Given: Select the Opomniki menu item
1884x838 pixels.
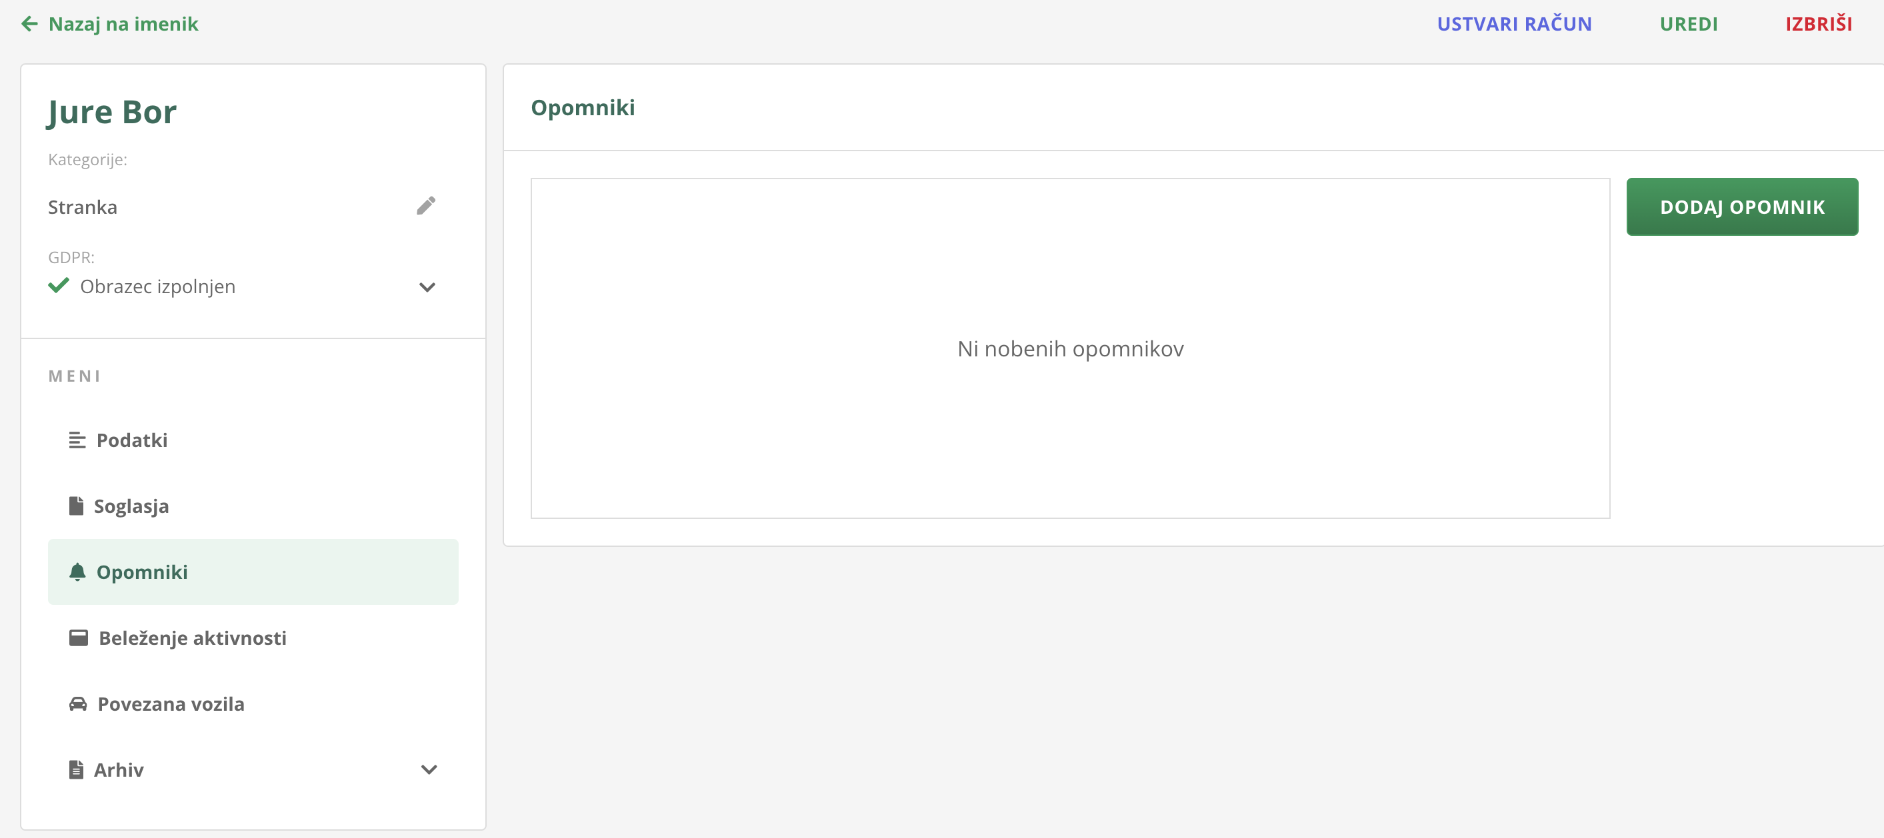Looking at the screenshot, I should point(253,572).
